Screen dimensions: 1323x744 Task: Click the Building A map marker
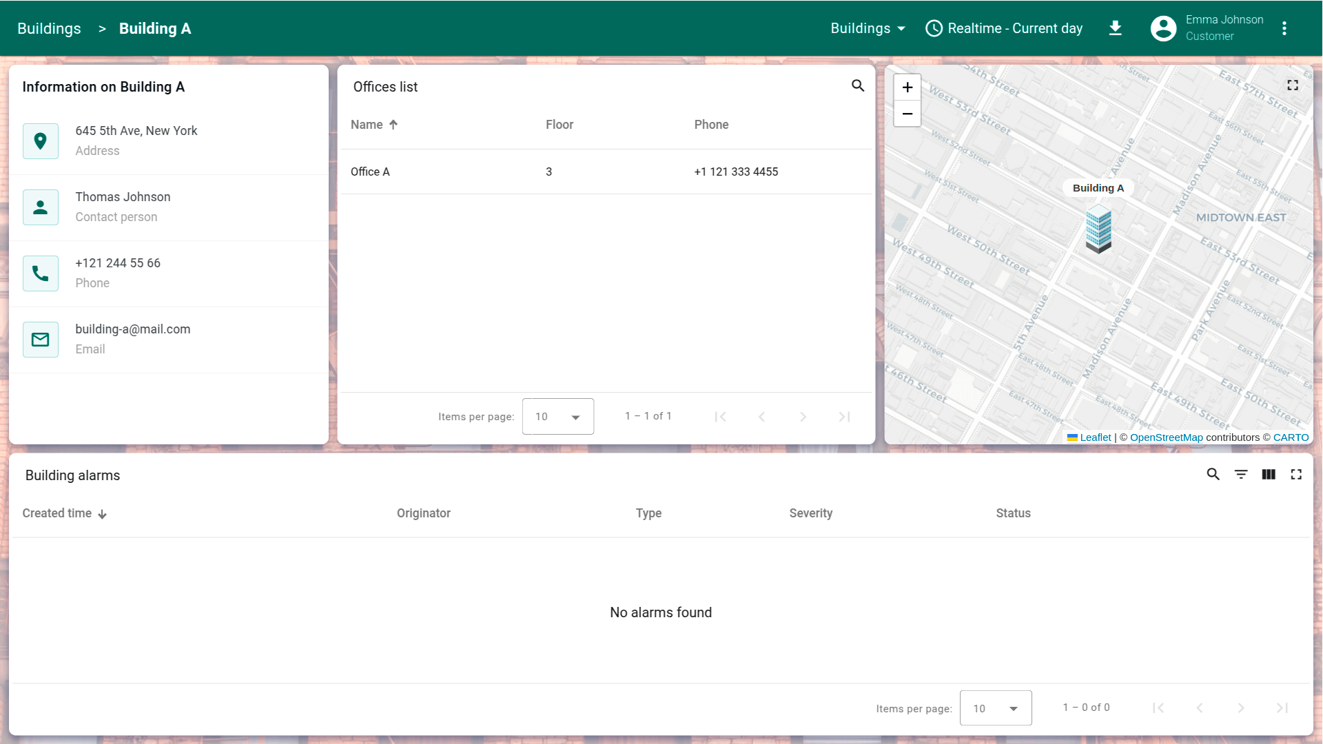point(1098,230)
